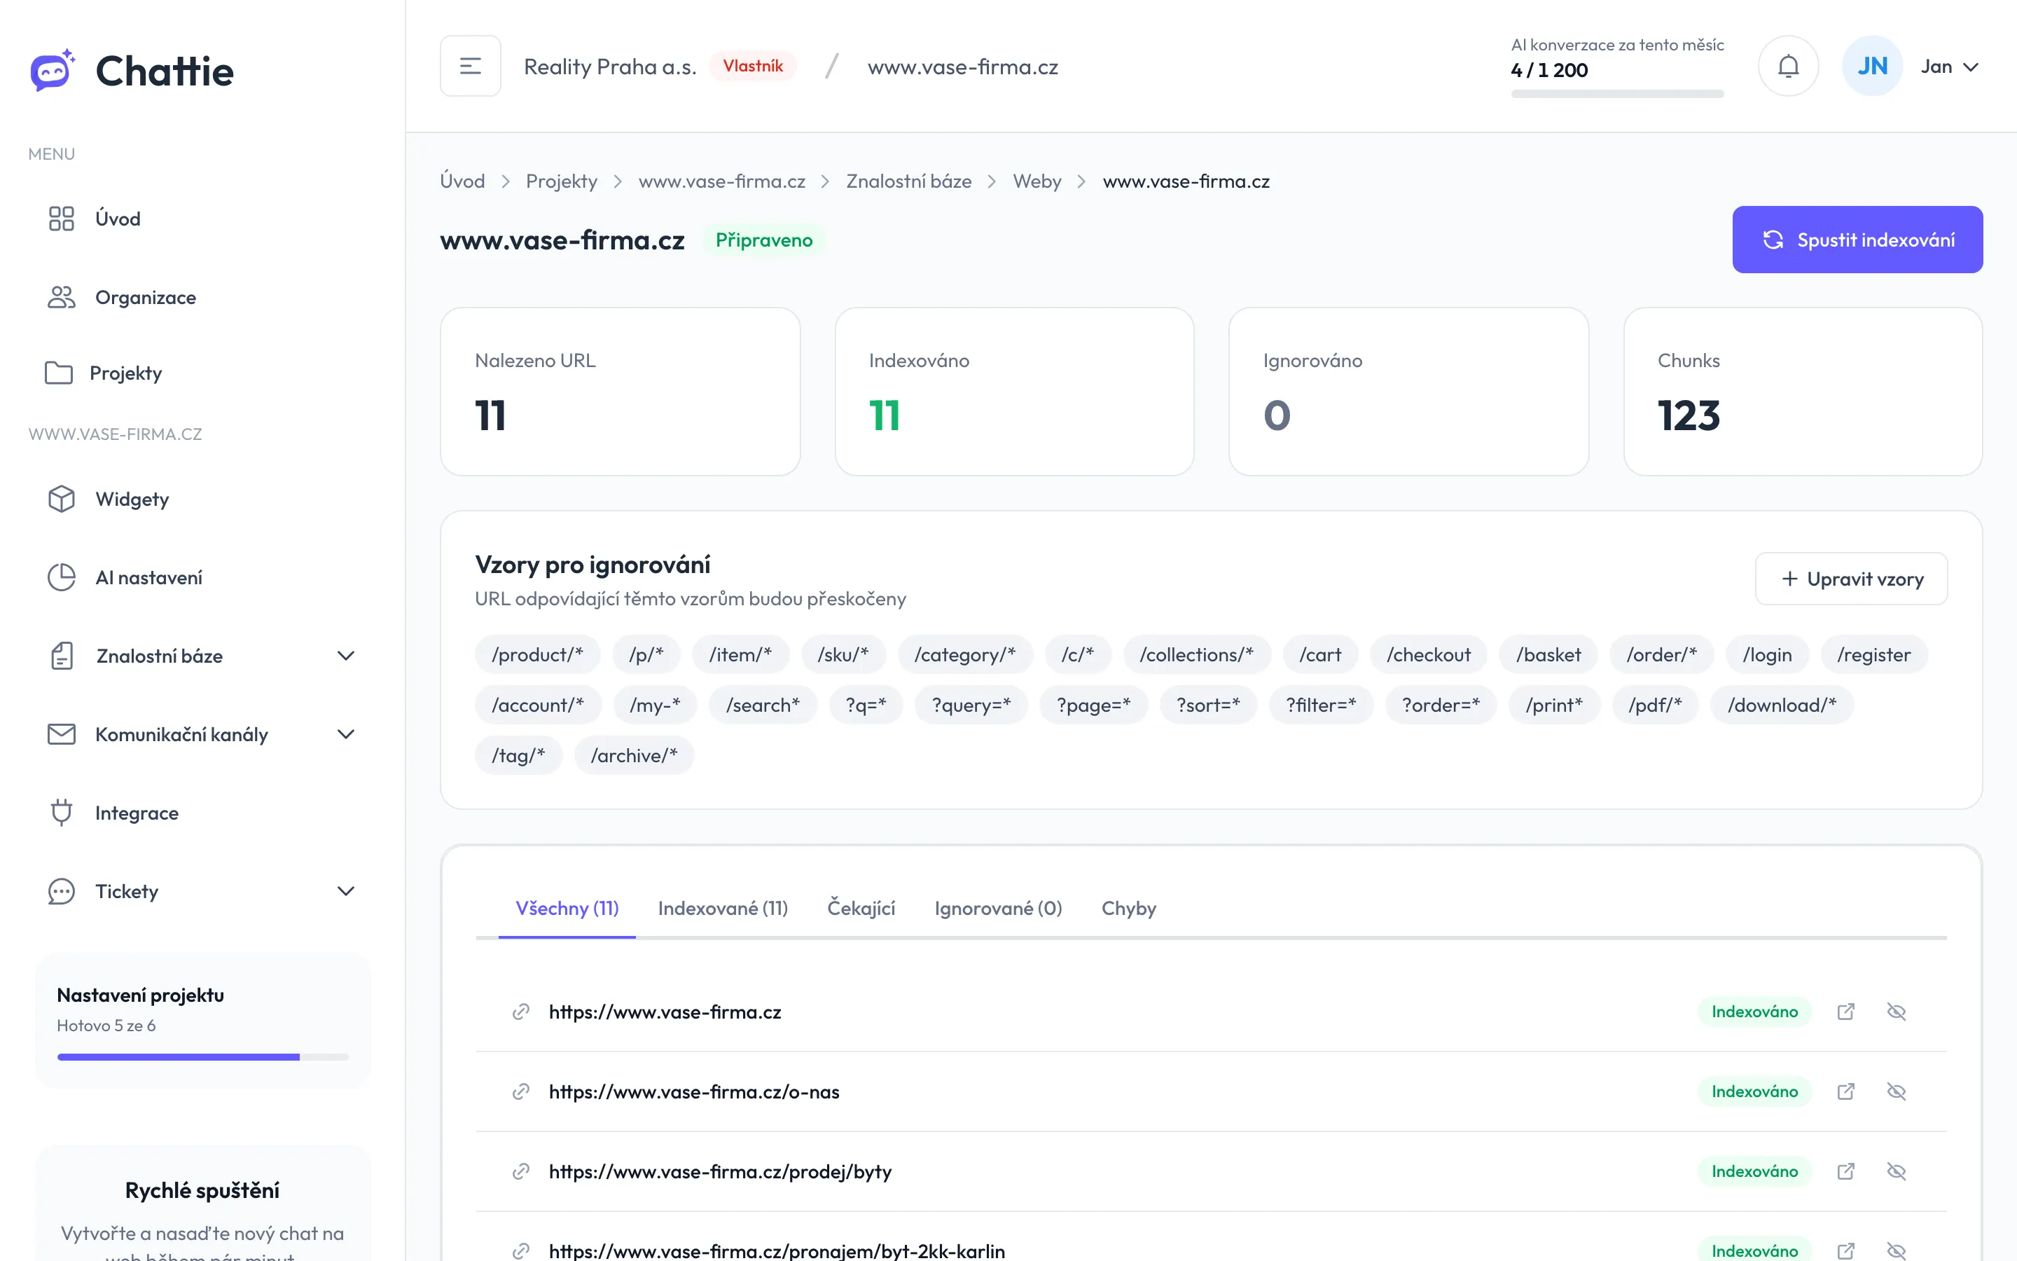Click the /product/* ignore pattern chip

[538, 655]
